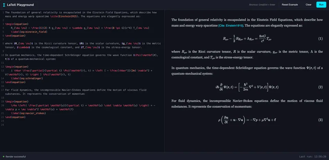Click the "In quantum mechanics" editor line 10
Image resolution: width=329 pixels, height=160 pixels.
(82, 57)
